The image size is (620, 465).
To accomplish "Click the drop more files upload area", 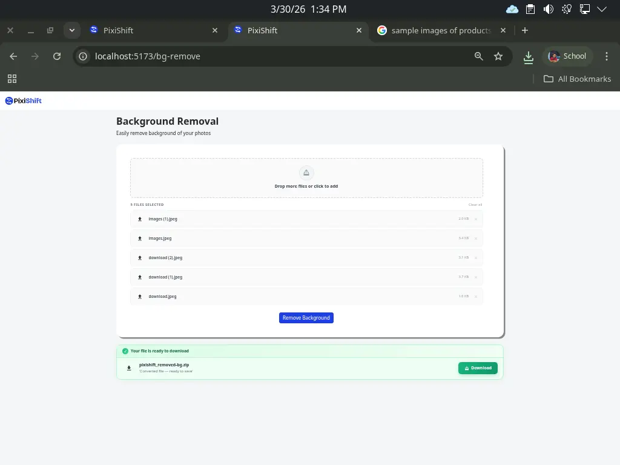I will pyautogui.click(x=306, y=178).
